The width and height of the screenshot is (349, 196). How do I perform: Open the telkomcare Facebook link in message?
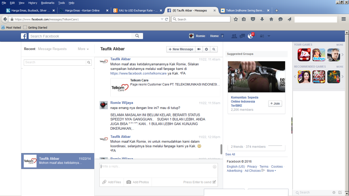(x=139, y=73)
